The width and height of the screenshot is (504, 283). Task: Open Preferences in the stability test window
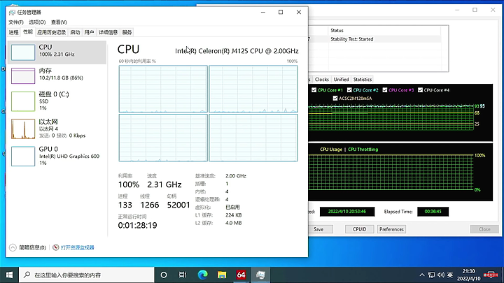click(391, 229)
